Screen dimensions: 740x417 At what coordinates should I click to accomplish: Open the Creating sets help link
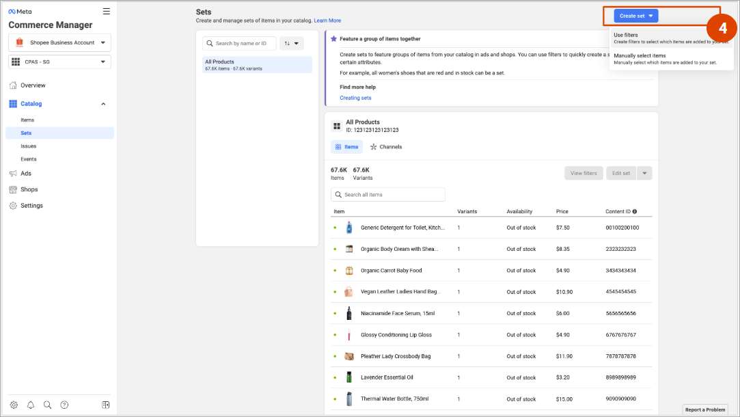[355, 98]
